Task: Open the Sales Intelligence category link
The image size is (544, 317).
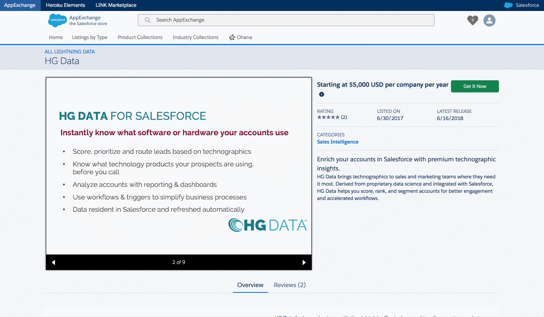Action: [338, 142]
